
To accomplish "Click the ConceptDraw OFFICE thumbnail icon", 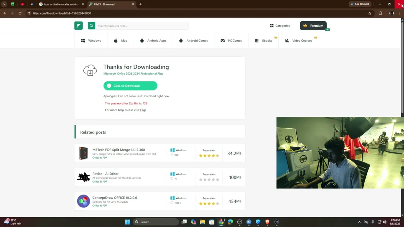I will click(84, 201).
